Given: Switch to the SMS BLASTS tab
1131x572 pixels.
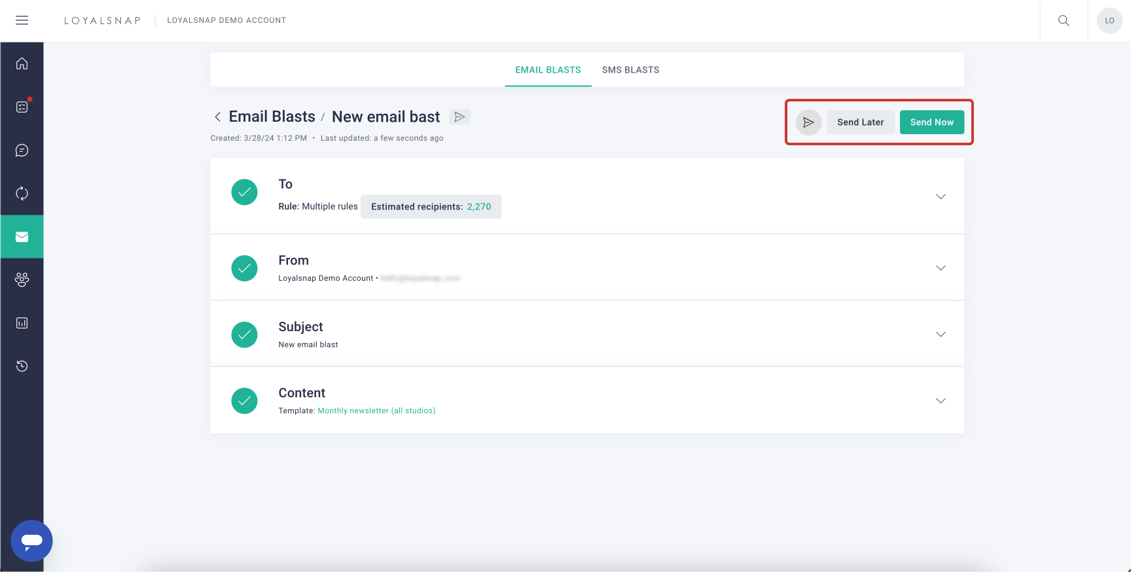Looking at the screenshot, I should pyautogui.click(x=630, y=70).
